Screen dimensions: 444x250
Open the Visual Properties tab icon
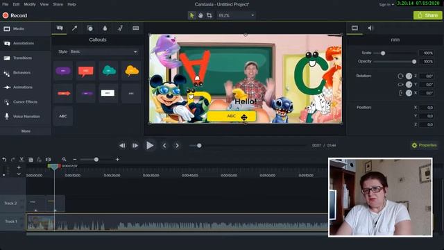point(355,28)
